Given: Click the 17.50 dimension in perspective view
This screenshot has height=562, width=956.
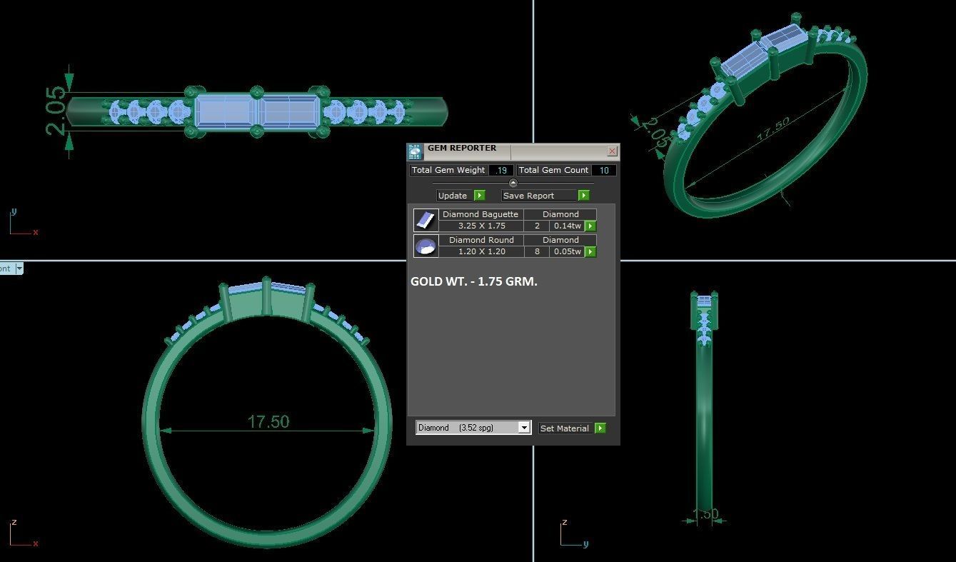Looking at the screenshot, I should pos(773,129).
